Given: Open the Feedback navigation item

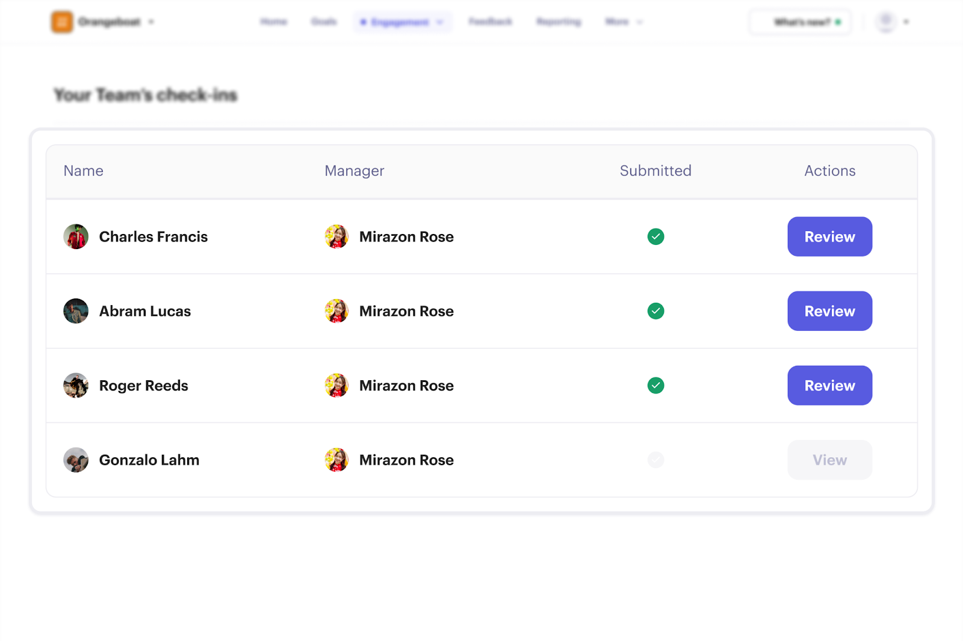Looking at the screenshot, I should (491, 22).
